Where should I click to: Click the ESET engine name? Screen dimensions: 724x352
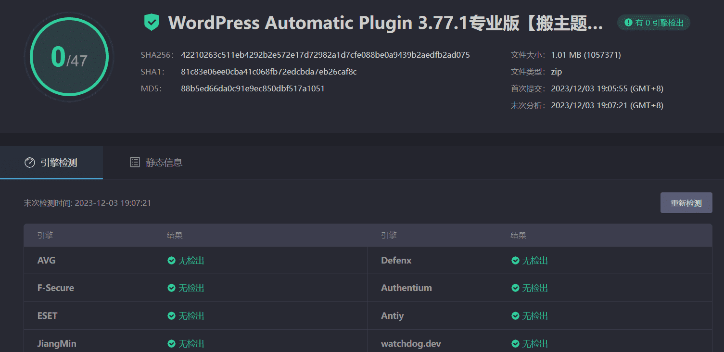(x=47, y=316)
